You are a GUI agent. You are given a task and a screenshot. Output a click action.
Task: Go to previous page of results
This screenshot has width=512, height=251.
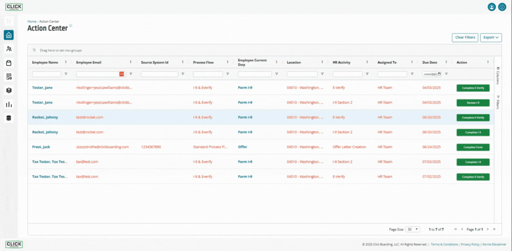(x=462, y=229)
